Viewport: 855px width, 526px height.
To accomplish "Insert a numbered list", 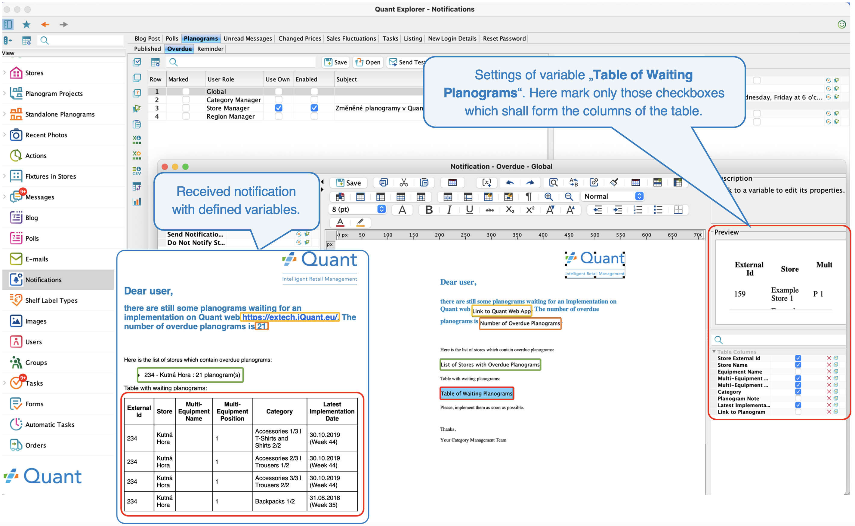I will click(x=638, y=210).
